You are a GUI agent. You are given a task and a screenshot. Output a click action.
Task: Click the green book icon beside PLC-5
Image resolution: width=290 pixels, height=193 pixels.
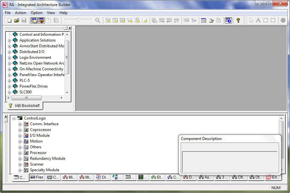coord(15,81)
